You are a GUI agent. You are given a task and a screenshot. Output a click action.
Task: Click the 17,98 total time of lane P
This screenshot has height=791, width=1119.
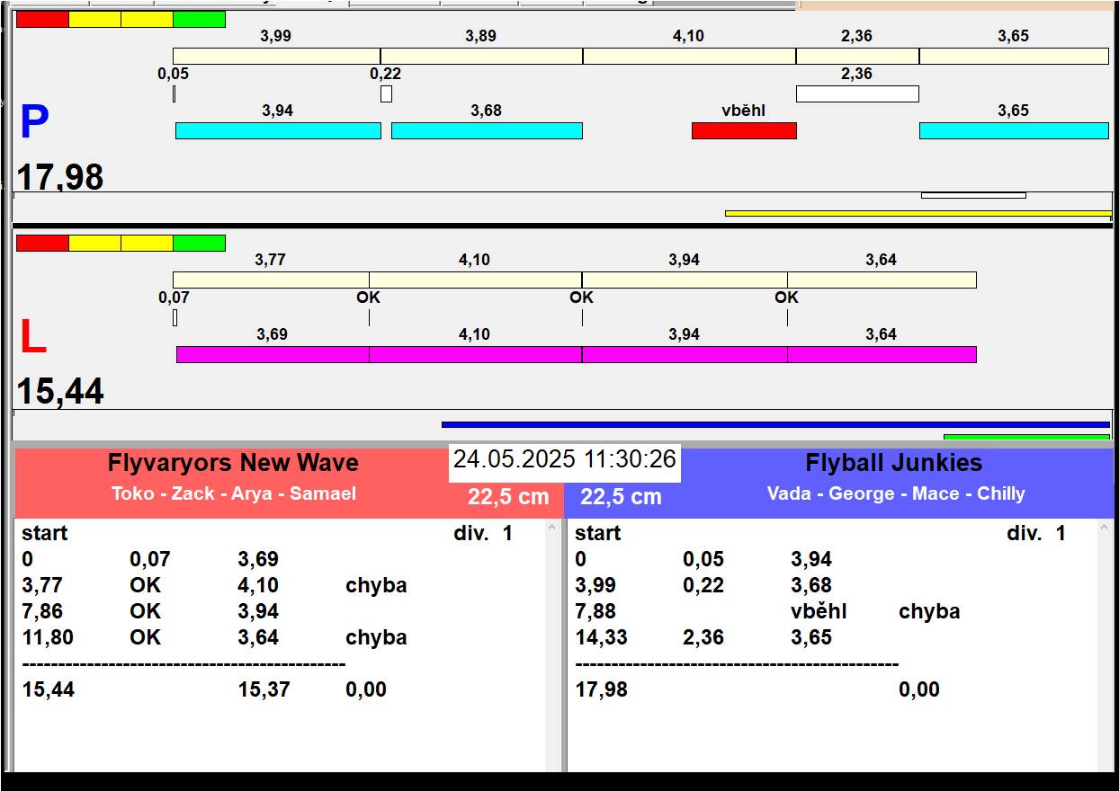[x=60, y=177]
